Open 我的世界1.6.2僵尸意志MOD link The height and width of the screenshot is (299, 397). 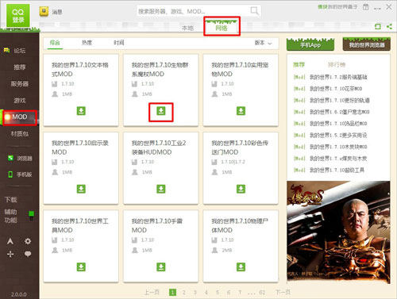[340, 112]
